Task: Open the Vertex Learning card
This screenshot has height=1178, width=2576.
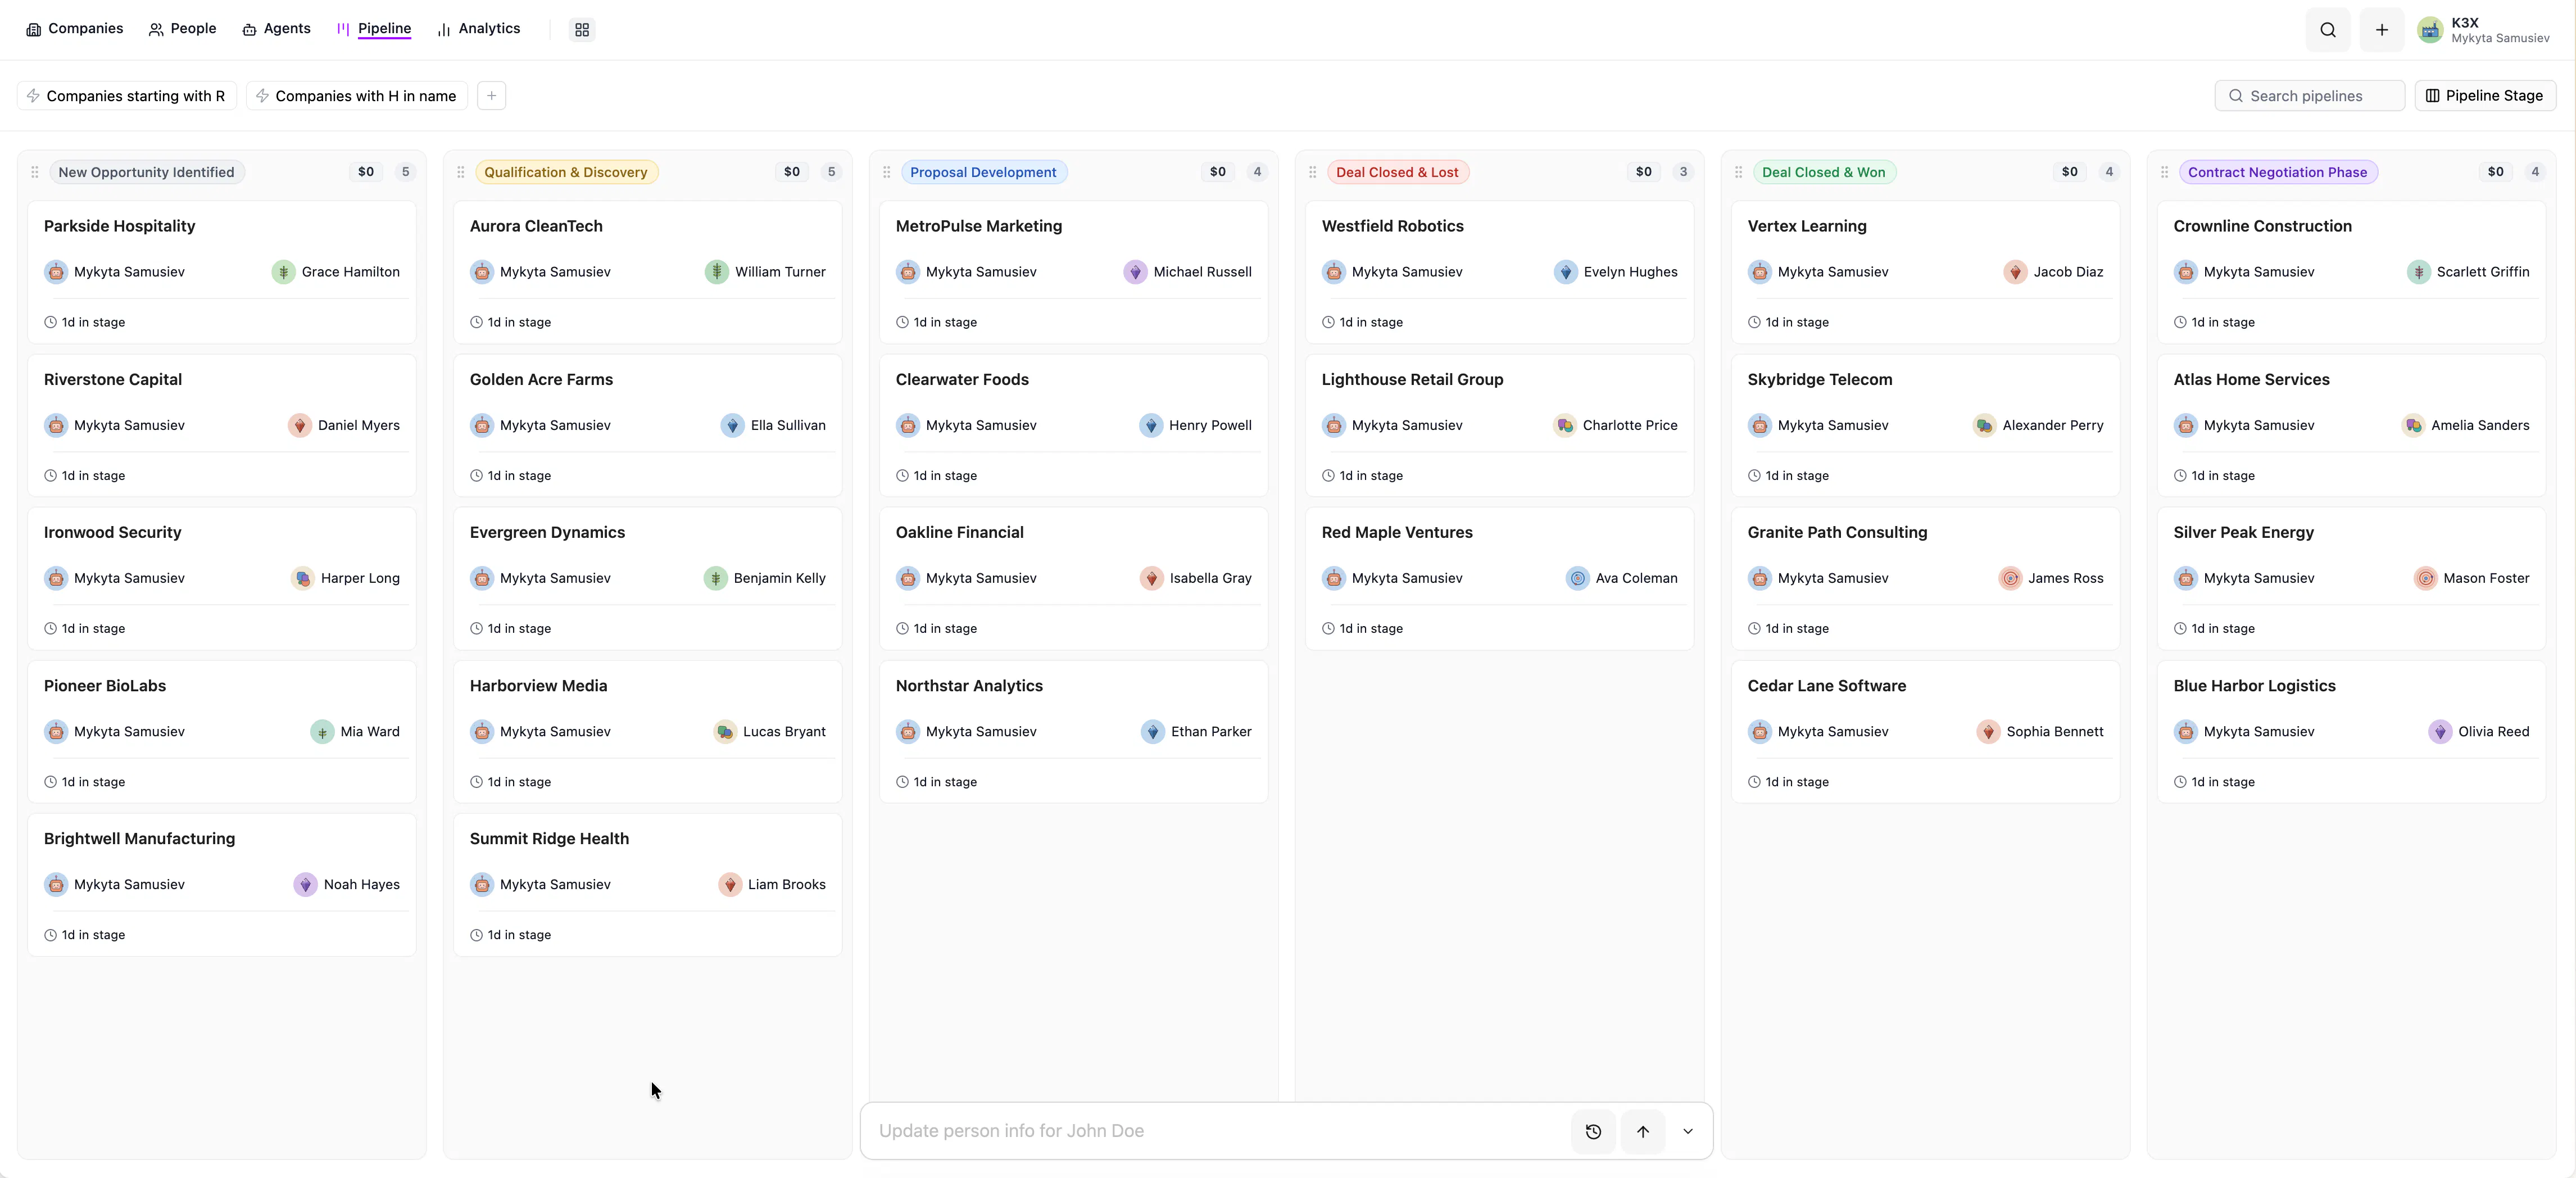Action: [x=1926, y=273]
